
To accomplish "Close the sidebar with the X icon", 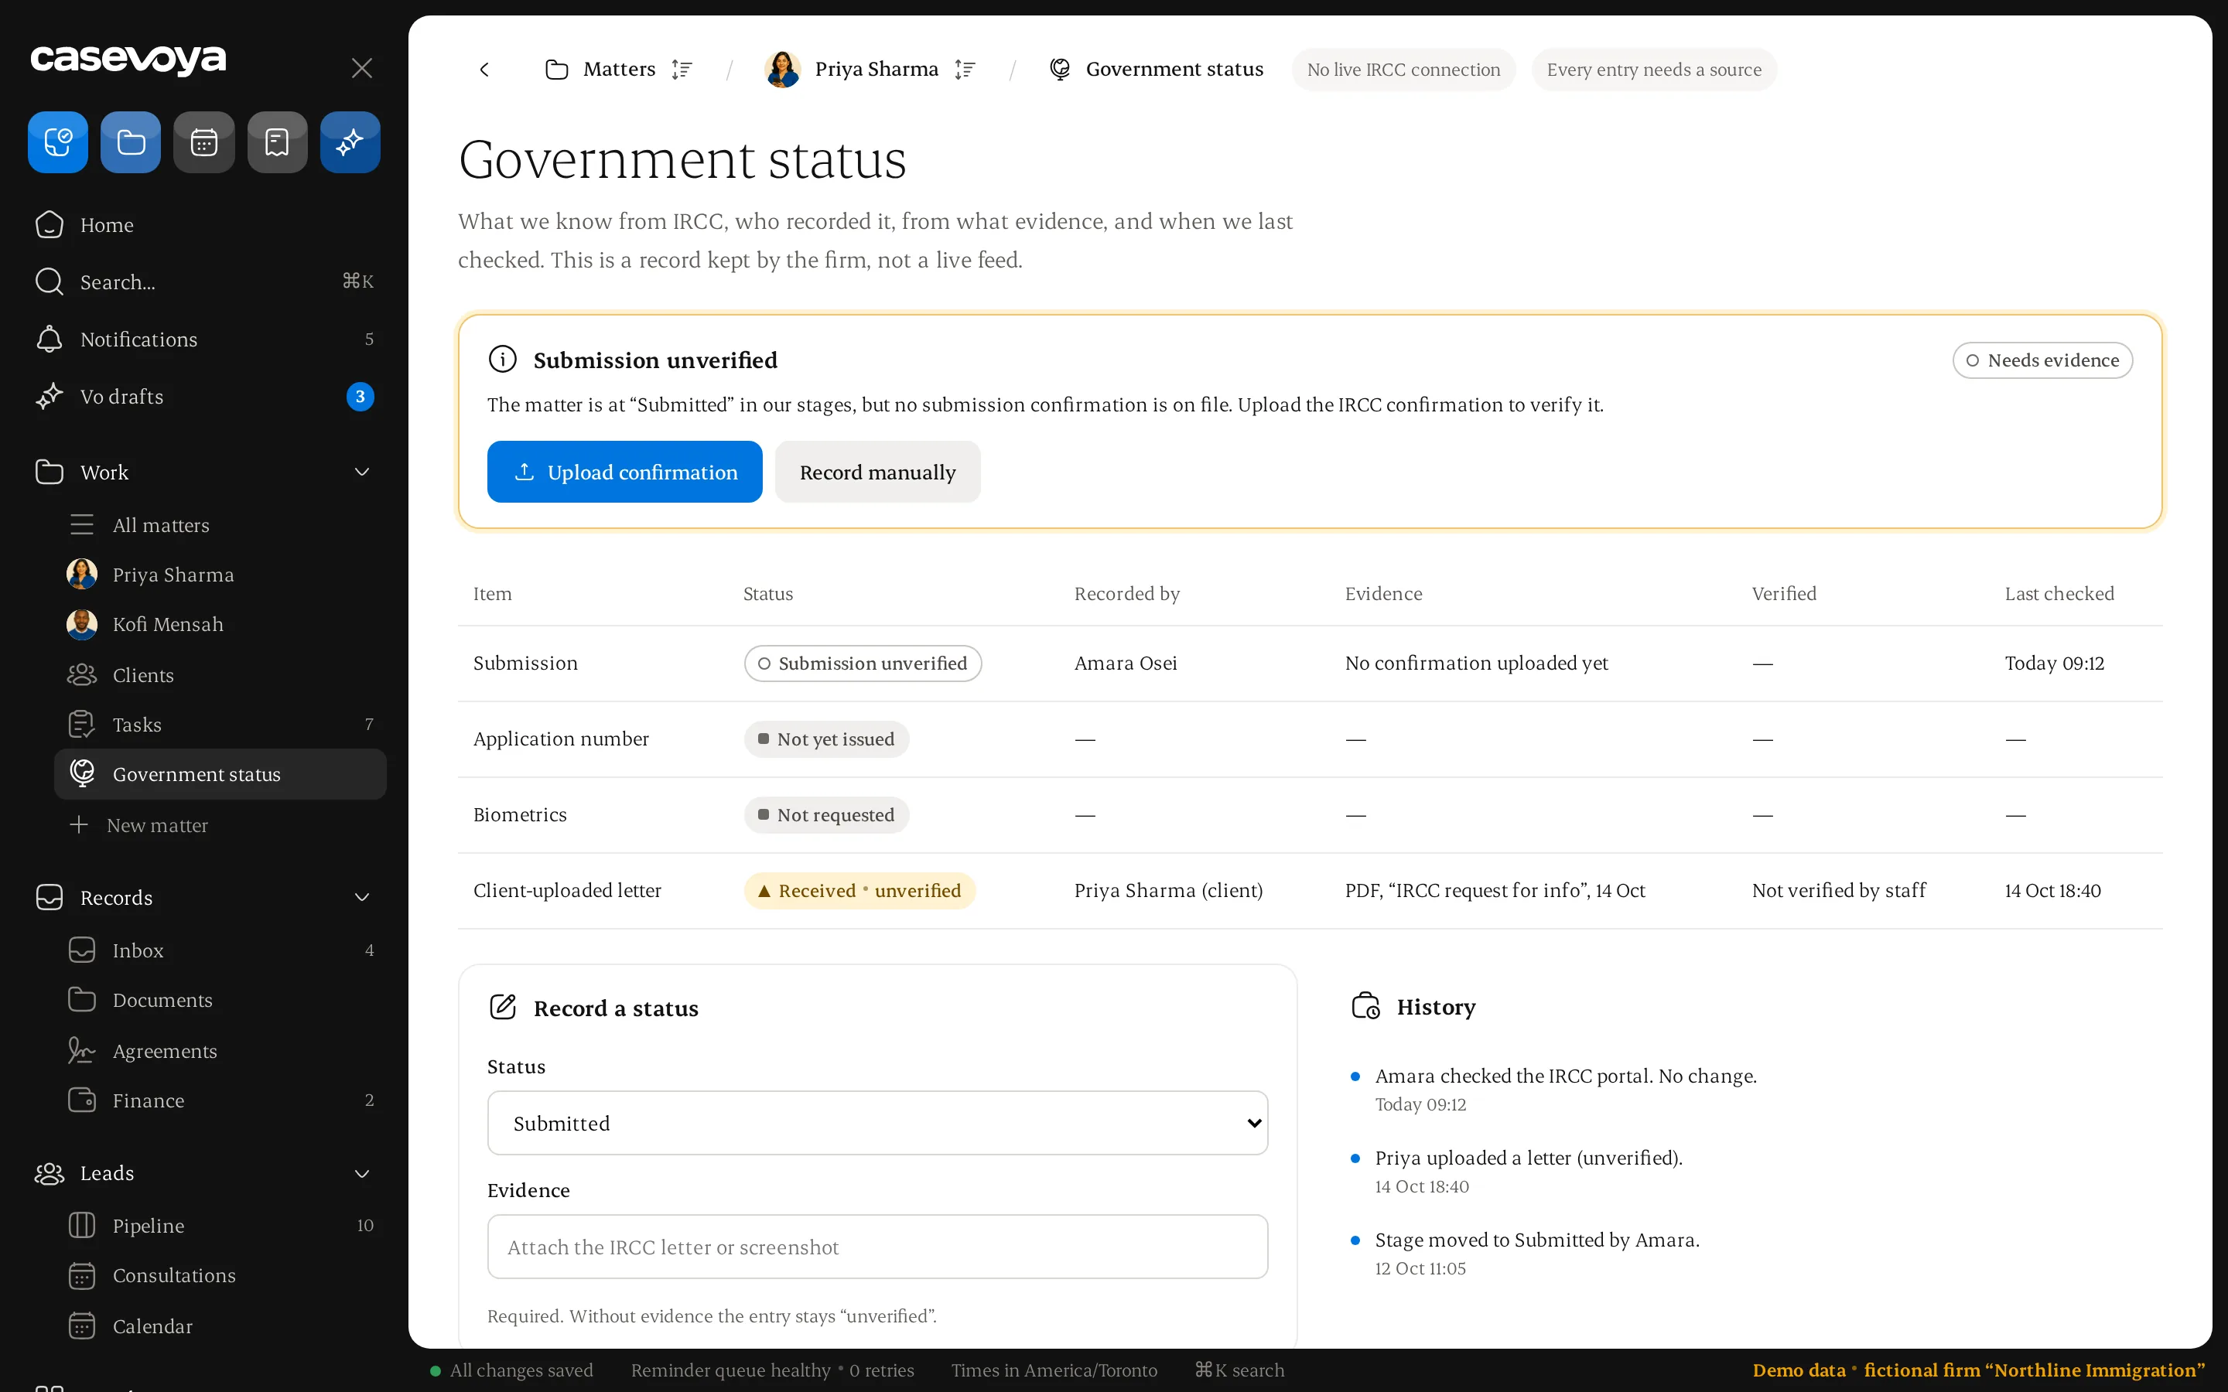I will [362, 68].
